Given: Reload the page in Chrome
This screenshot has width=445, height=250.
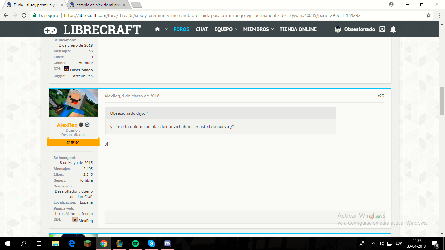Looking at the screenshot, I should pos(24,15).
